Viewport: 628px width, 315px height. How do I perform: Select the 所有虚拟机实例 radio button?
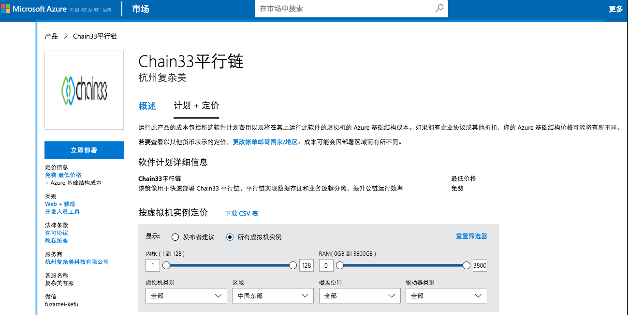pyautogui.click(x=230, y=237)
